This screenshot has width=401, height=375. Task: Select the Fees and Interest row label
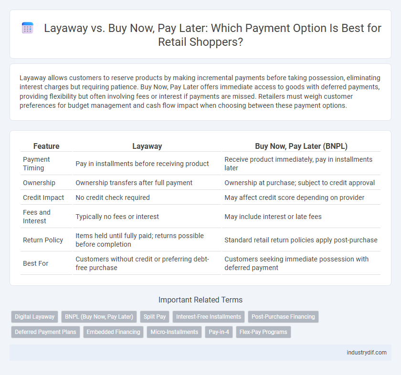37,217
